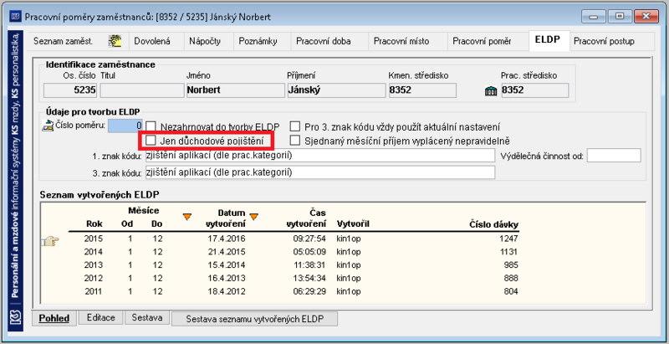669x344 pixels.
Task: Open the Dovolená tab
Action: pyautogui.click(x=152, y=41)
